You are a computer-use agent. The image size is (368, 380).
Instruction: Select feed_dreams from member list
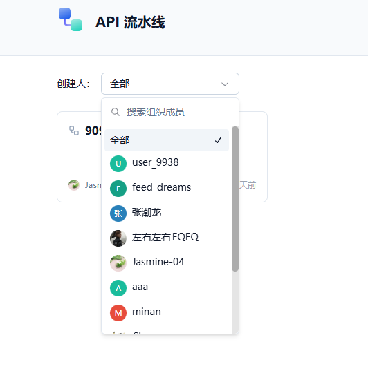167,188
